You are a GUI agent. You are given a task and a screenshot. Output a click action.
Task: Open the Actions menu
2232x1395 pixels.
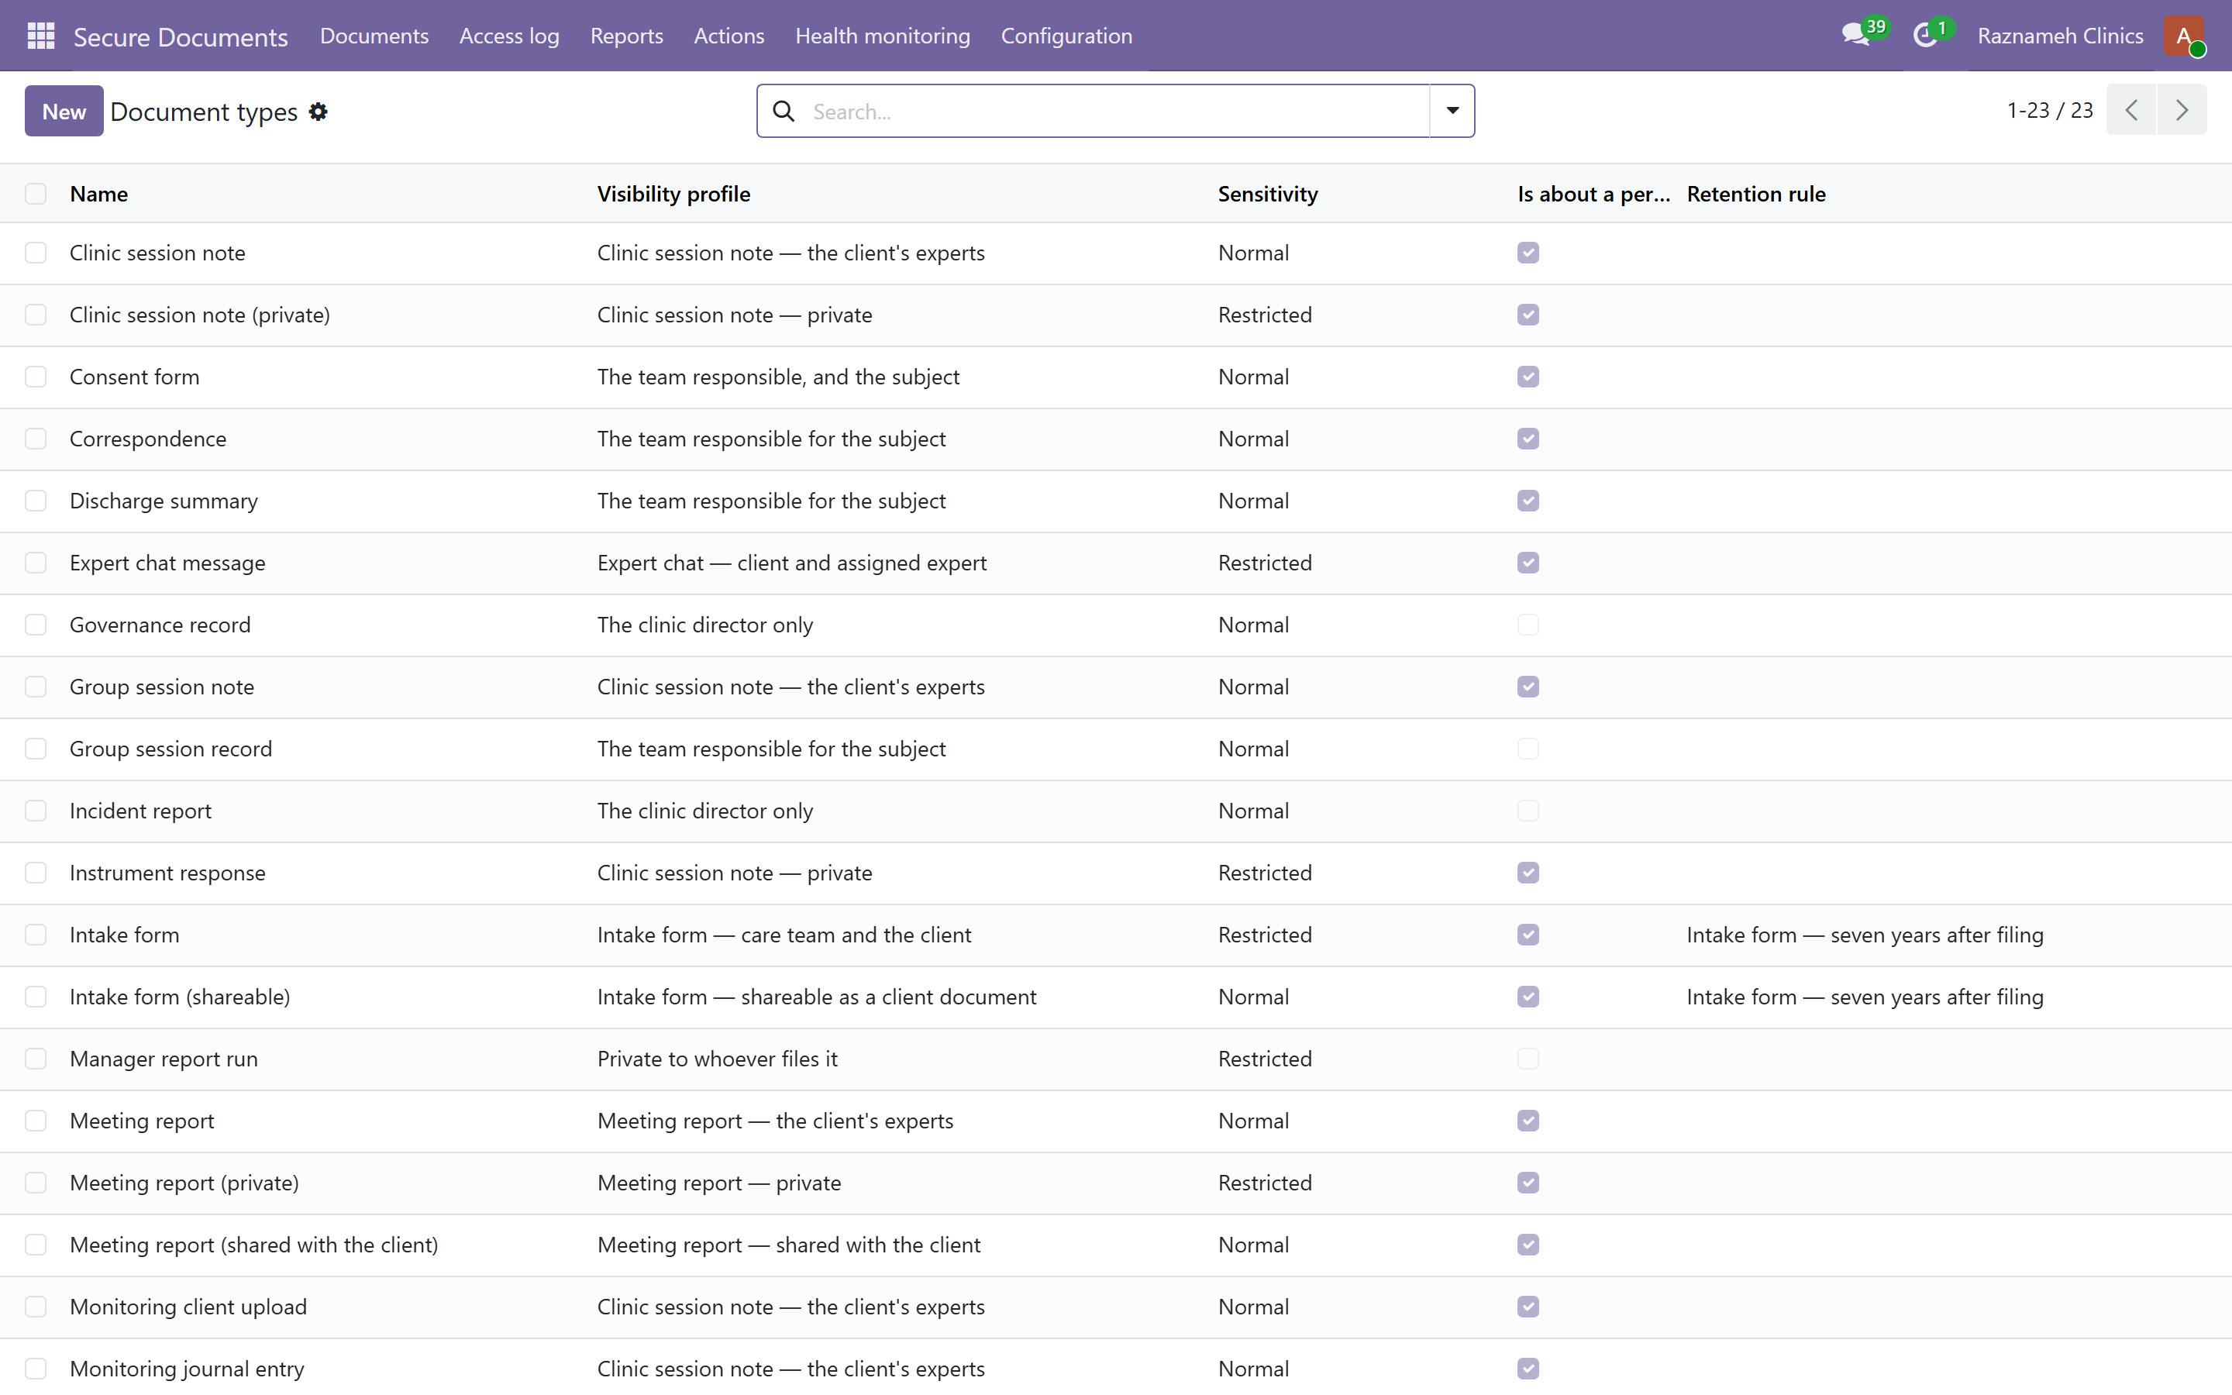[728, 36]
